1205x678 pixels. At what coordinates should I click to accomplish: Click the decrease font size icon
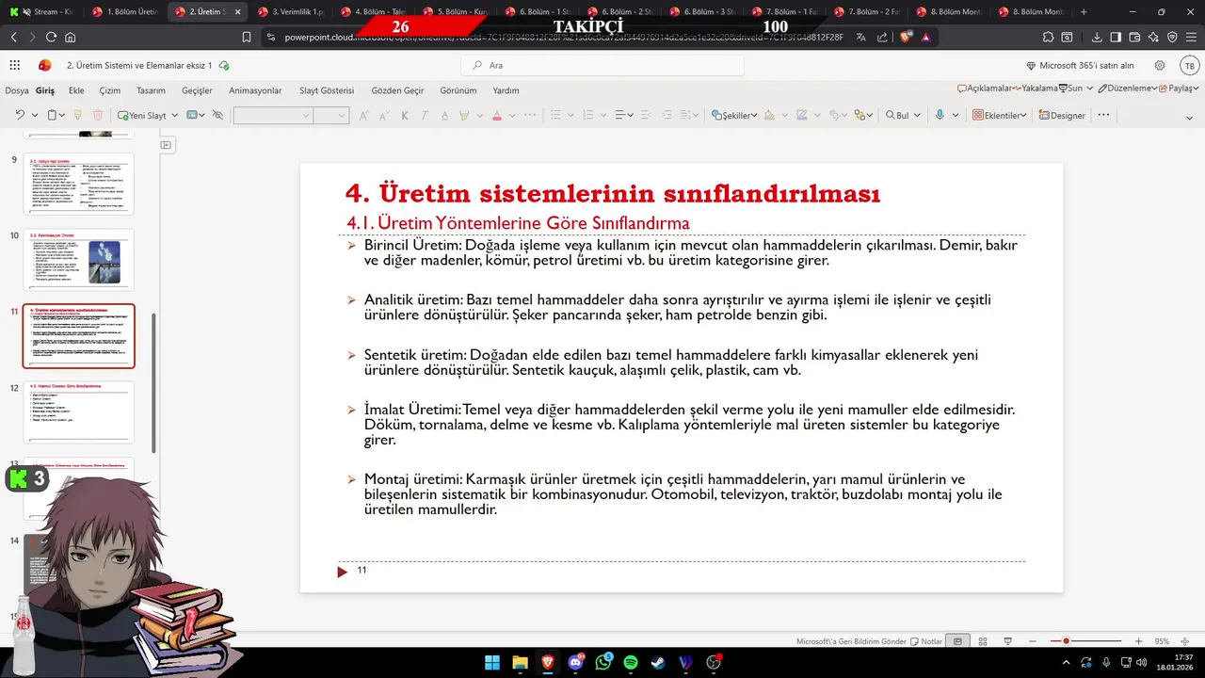click(383, 115)
